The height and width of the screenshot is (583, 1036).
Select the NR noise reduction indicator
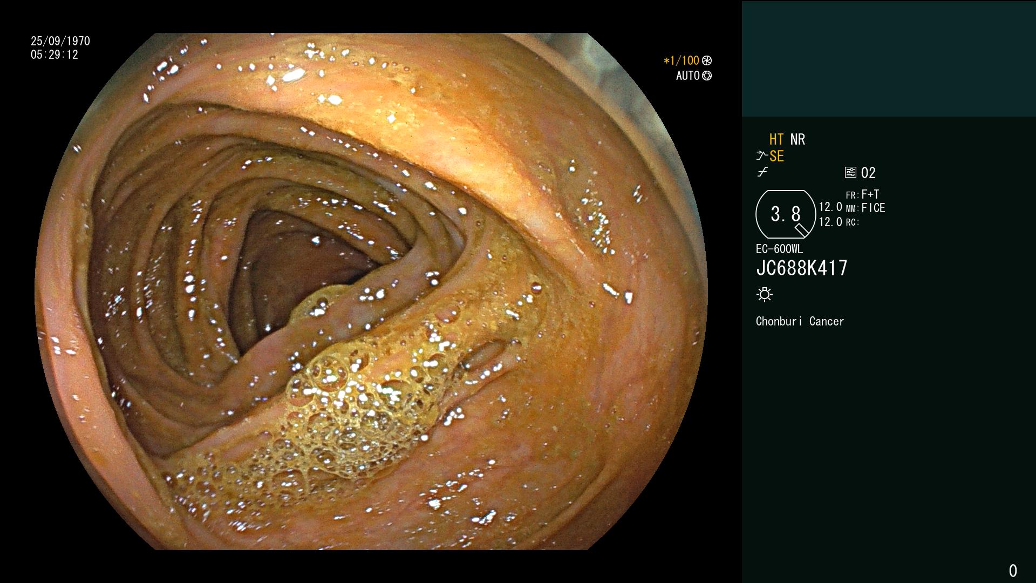[x=798, y=139]
